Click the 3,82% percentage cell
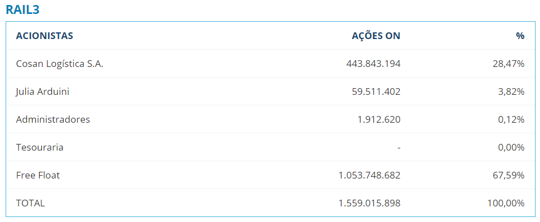Image resolution: width=540 pixels, height=222 pixels. pyautogui.click(x=511, y=91)
